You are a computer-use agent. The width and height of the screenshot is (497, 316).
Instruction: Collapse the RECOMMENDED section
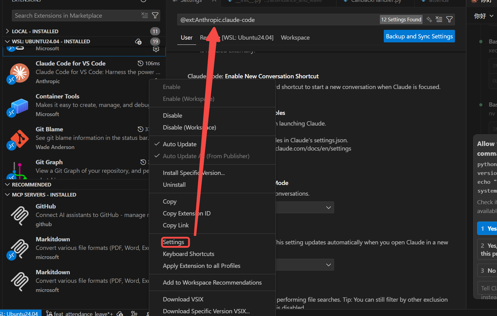7,185
